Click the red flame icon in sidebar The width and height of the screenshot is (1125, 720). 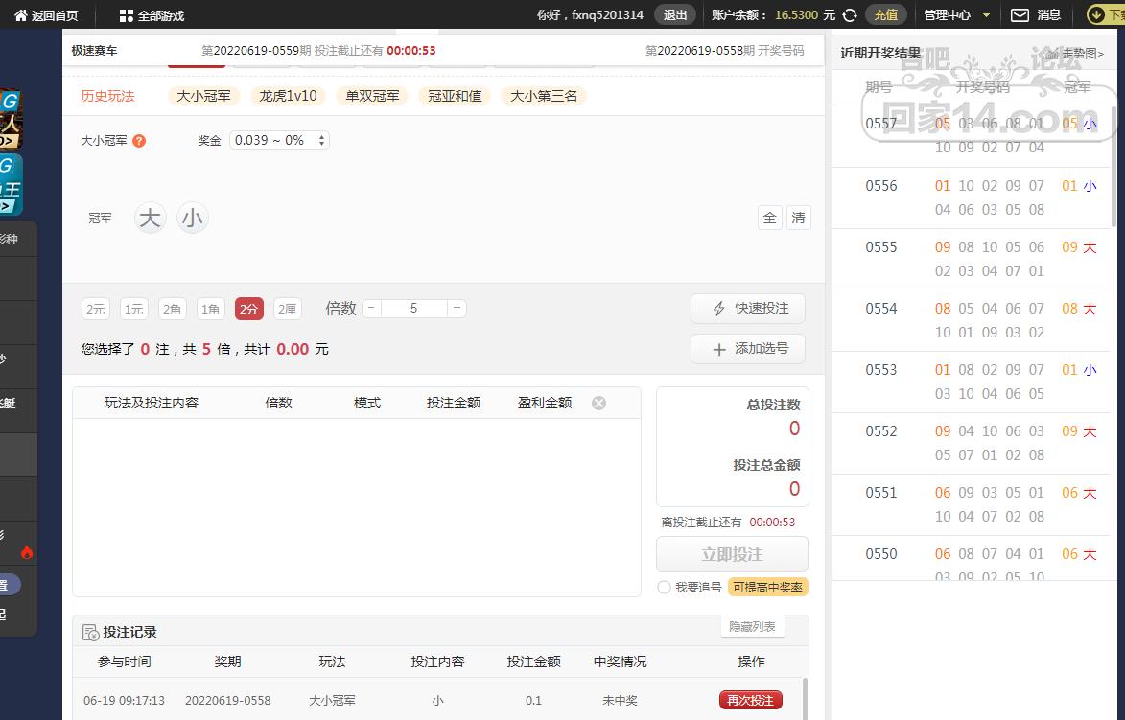point(27,551)
